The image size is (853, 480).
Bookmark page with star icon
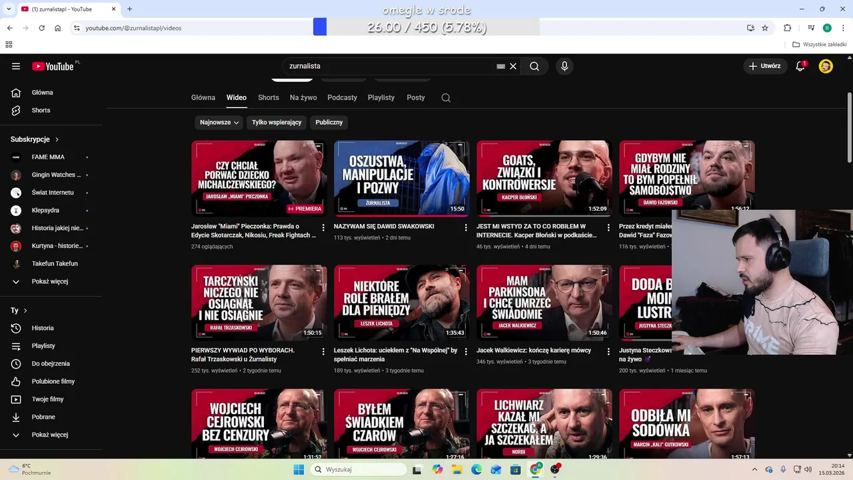pyautogui.click(x=765, y=28)
